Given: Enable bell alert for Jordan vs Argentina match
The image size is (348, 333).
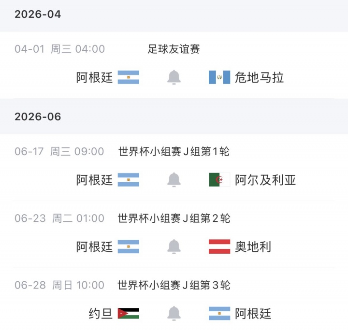Looking at the screenshot, I should point(174,313).
